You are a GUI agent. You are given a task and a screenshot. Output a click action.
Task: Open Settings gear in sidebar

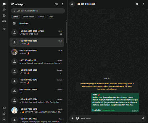(x=4, y=114)
